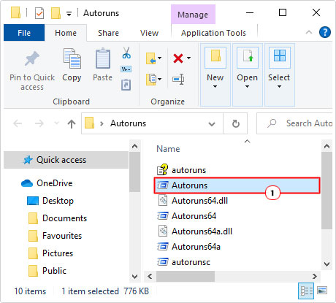Go back with the Back arrow
336x303 pixels.
tap(18, 123)
